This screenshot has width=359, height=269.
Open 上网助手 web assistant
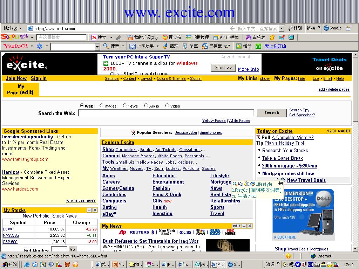click(142, 46)
